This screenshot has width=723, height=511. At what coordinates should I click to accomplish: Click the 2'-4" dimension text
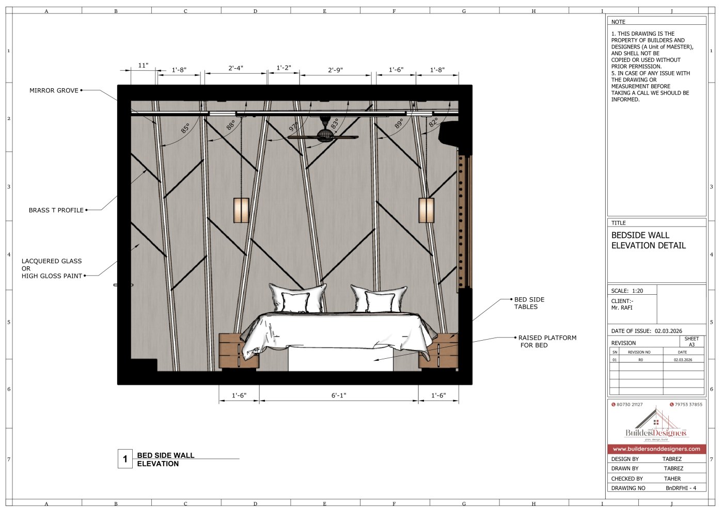coord(235,68)
